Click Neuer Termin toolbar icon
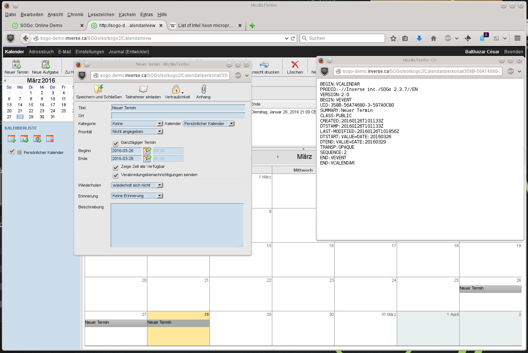Viewport: 528px width, 353px height. (x=17, y=65)
